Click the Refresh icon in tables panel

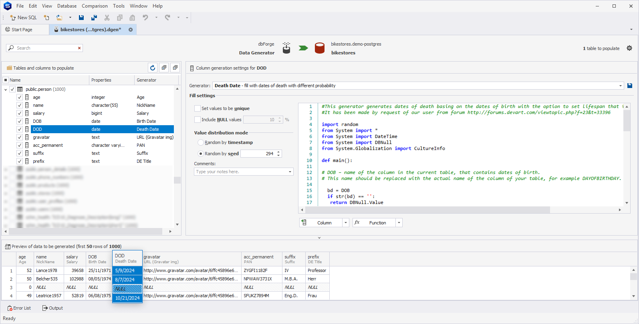pos(153,68)
